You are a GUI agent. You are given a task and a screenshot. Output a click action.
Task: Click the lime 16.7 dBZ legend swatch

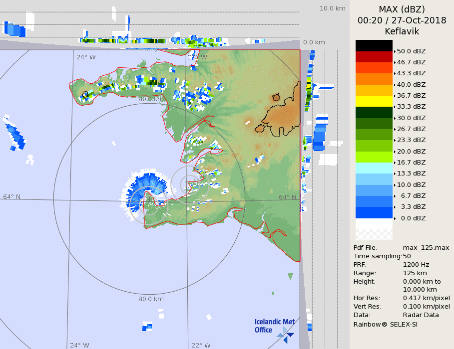pos(374,157)
